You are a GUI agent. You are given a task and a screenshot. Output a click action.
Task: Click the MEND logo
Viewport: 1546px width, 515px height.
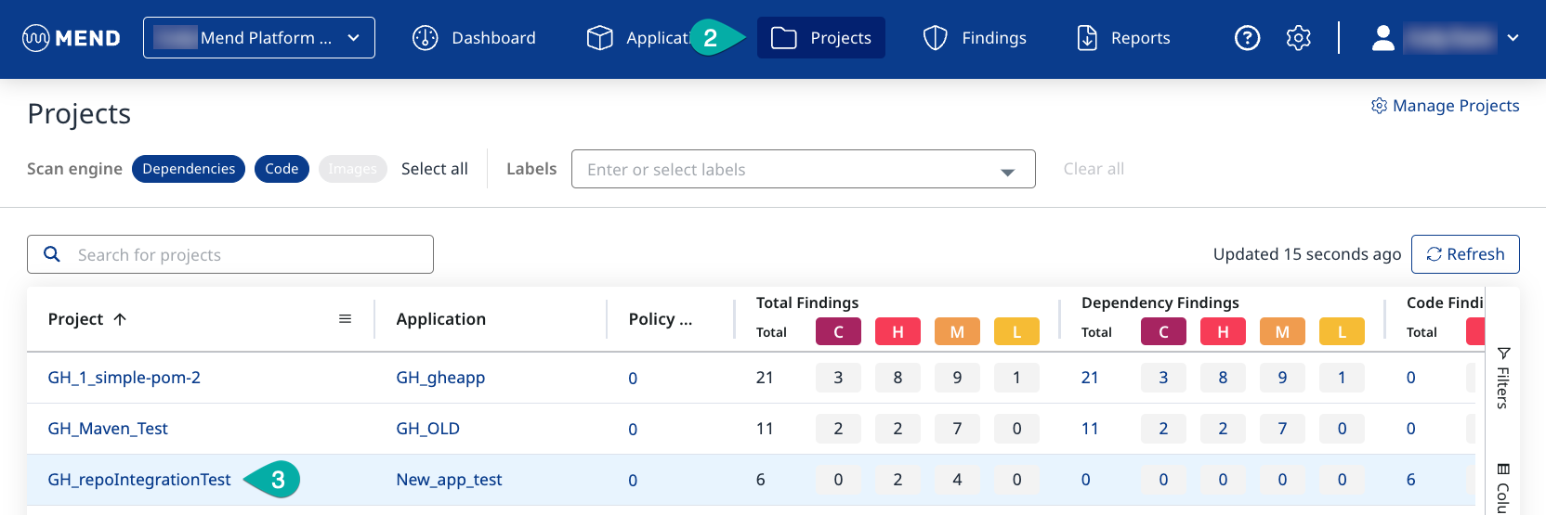72,38
